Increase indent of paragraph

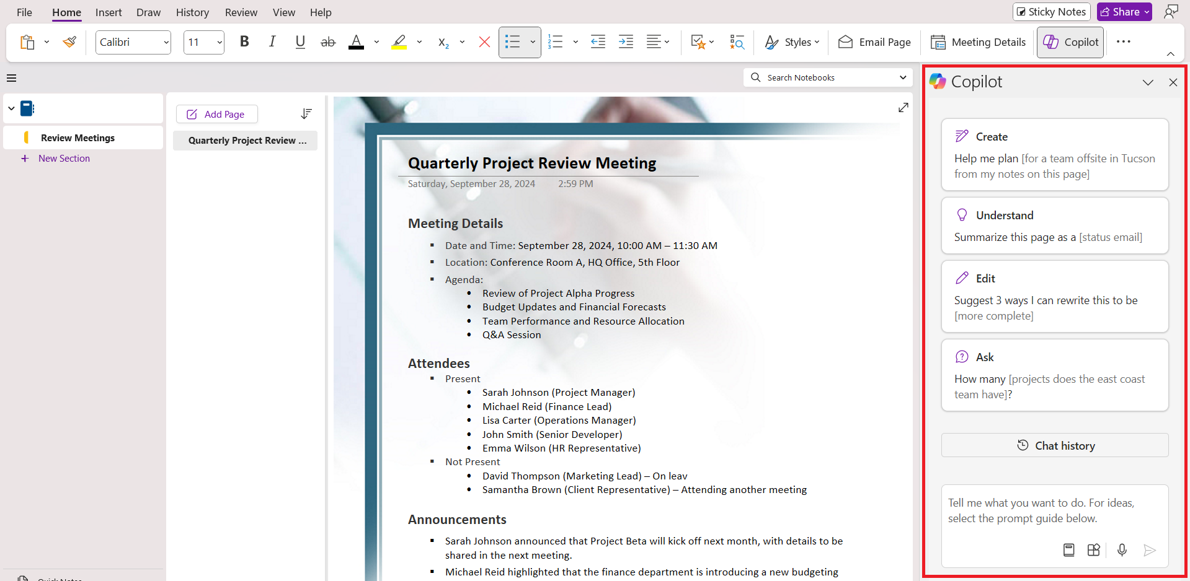tap(626, 41)
